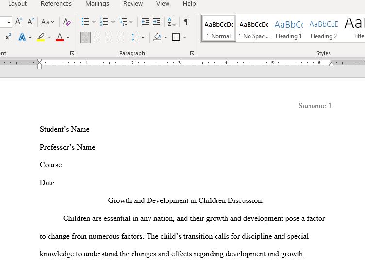
Task: Click the Surname 1 header text
Action: click(x=315, y=106)
